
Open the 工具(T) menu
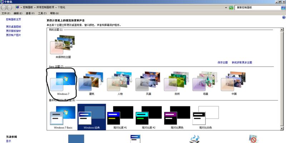42,13
